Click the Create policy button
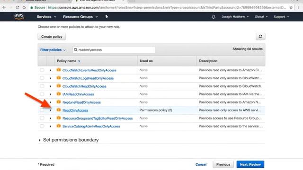This screenshot has width=303, height=170. click(x=52, y=37)
